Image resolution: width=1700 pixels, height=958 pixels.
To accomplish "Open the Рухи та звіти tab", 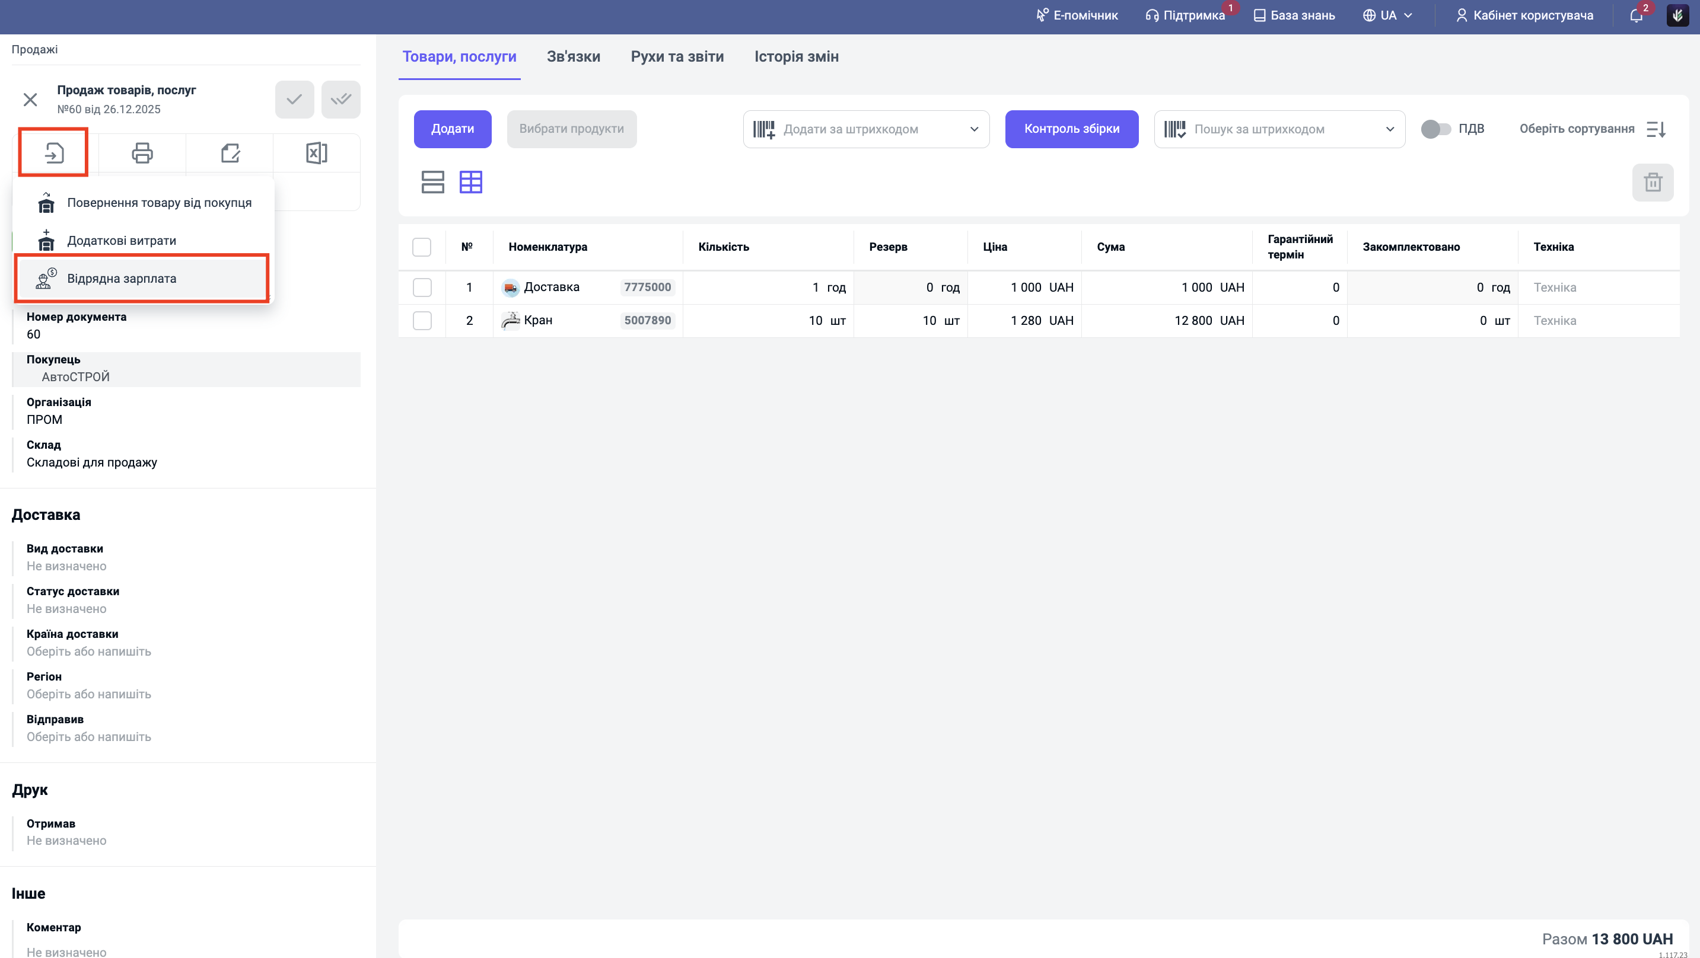I will 676,57.
